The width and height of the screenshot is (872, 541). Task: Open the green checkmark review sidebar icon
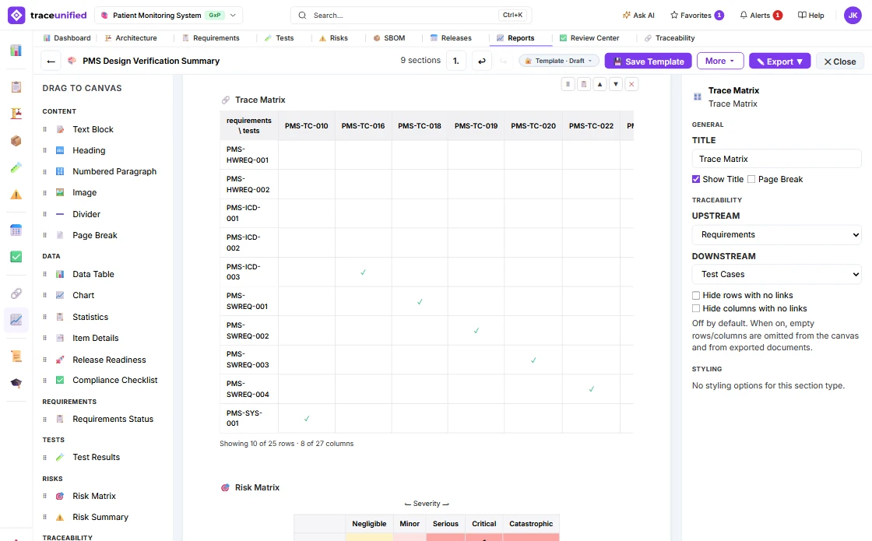click(16, 256)
